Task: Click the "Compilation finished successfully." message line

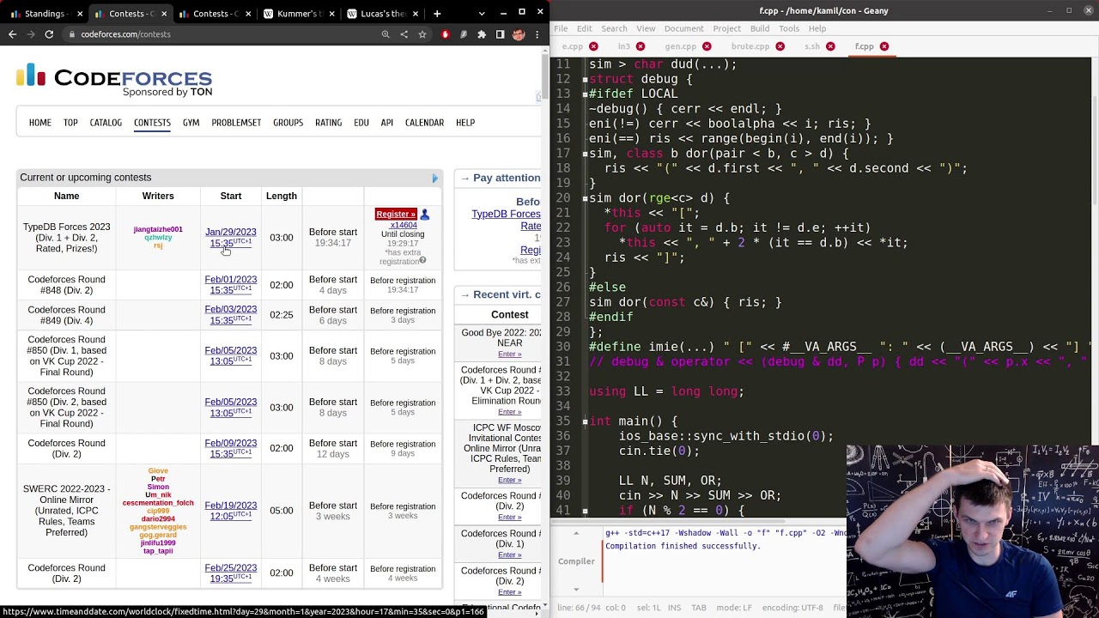Action: click(683, 546)
